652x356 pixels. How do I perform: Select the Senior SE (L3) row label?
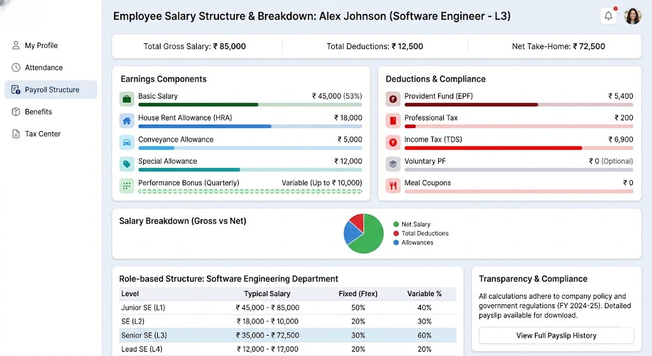[144, 335]
